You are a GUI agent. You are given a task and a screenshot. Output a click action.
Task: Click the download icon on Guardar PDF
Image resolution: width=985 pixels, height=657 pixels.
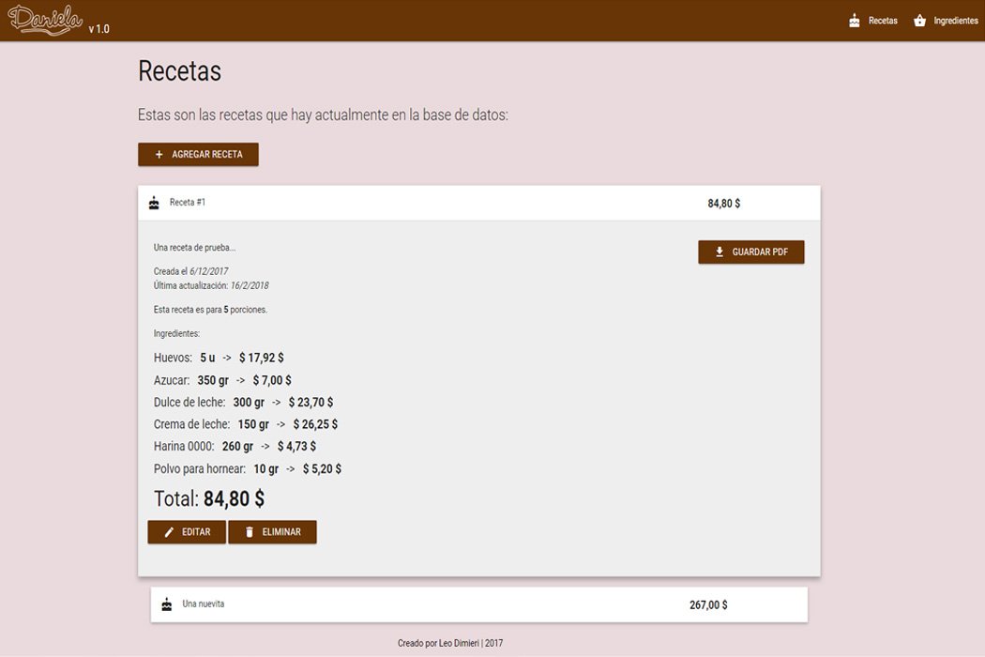click(720, 252)
